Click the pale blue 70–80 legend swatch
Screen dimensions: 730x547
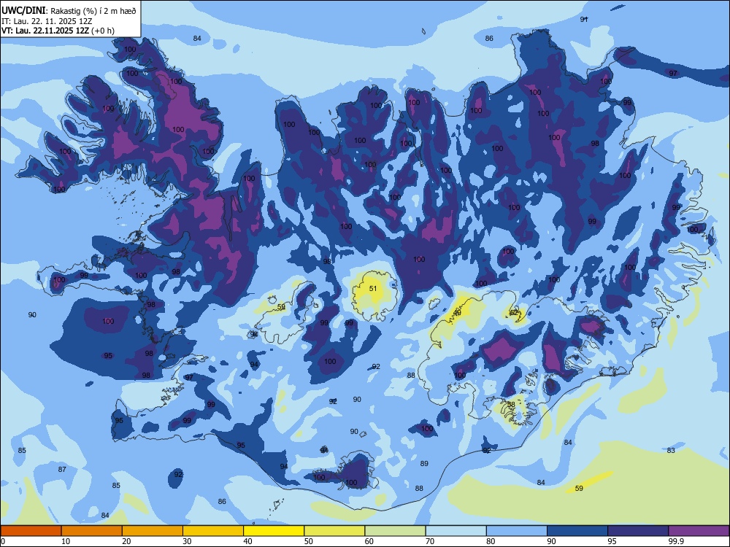click(456, 531)
